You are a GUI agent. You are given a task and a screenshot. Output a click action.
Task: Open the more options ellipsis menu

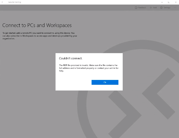(x=175, y=8)
